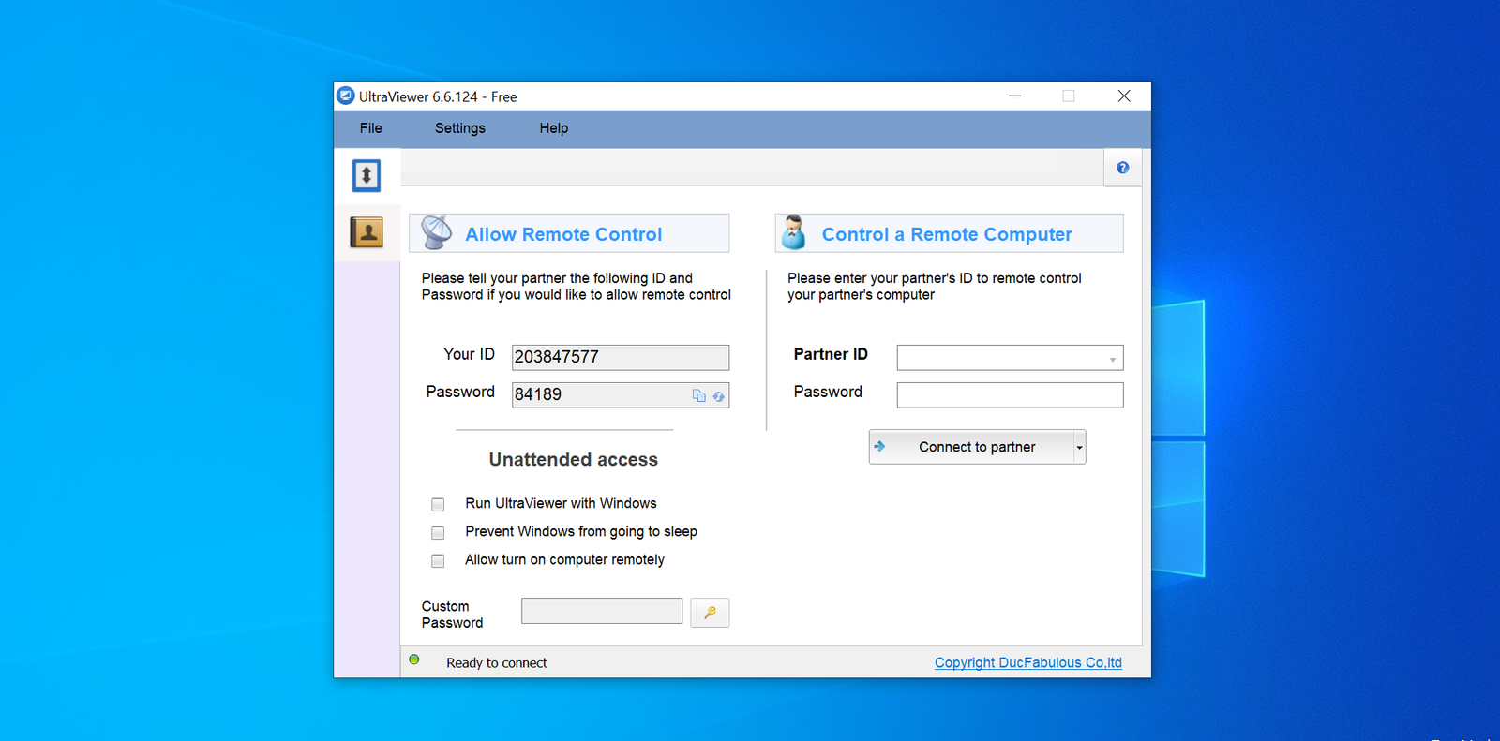Click the Your ID field

[620, 357]
